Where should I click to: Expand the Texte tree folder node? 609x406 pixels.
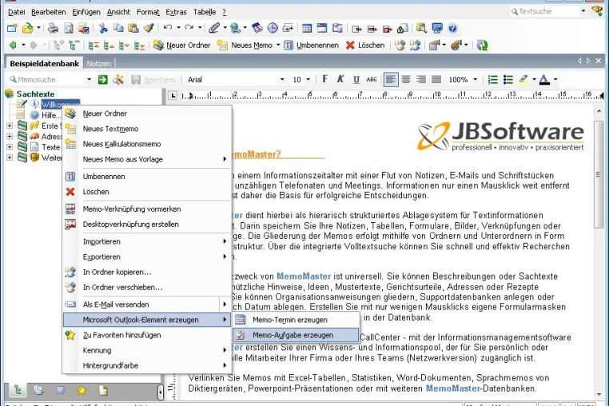click(x=10, y=147)
